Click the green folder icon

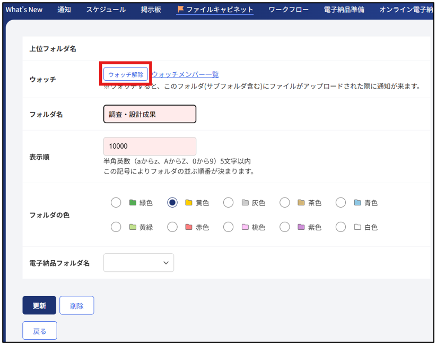[x=133, y=203]
